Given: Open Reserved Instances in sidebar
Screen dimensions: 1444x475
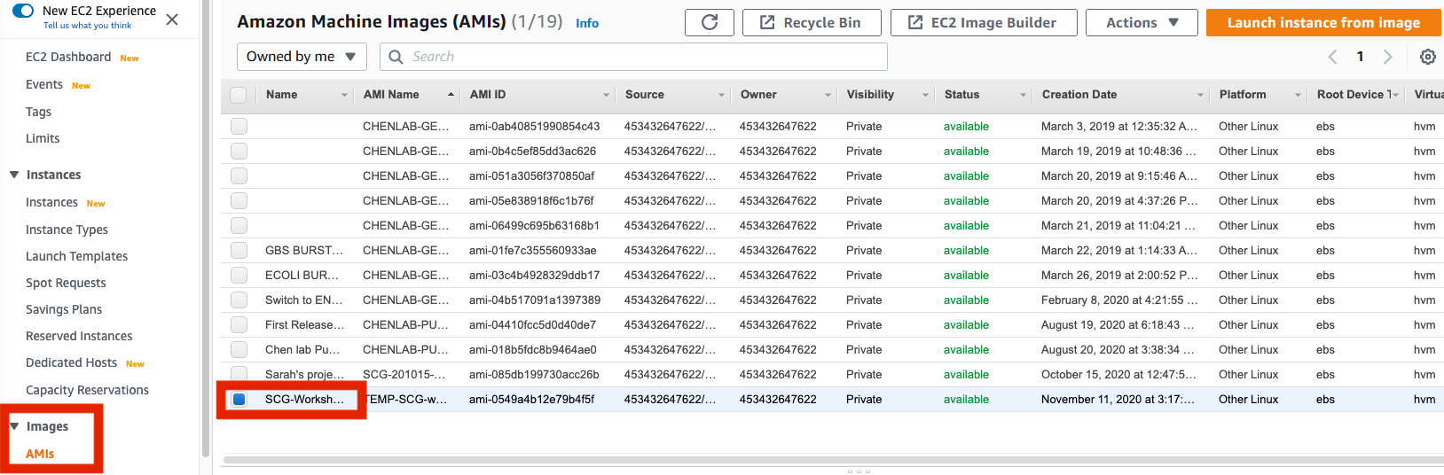Looking at the screenshot, I should pos(79,336).
